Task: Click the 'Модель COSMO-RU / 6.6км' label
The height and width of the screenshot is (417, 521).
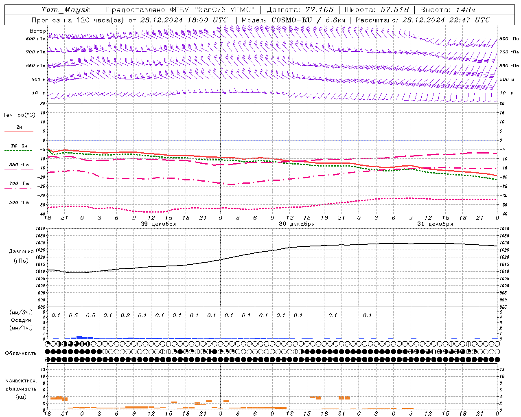Action: [293, 20]
